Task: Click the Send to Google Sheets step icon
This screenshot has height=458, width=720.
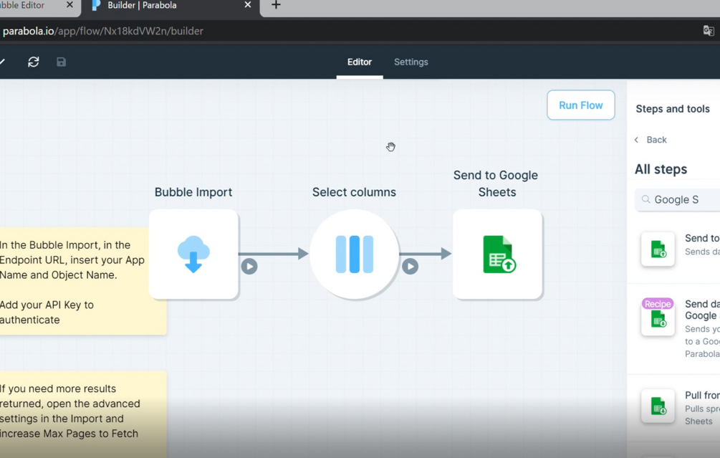Action: point(497,254)
